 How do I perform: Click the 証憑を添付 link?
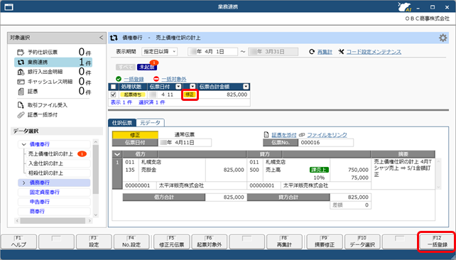[284, 135]
